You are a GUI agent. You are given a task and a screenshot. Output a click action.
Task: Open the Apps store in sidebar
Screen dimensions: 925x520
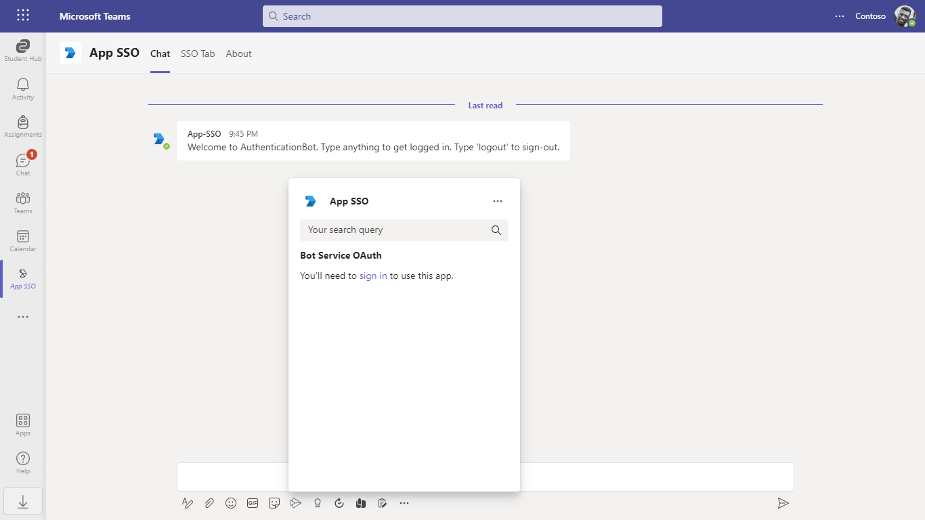tap(23, 425)
